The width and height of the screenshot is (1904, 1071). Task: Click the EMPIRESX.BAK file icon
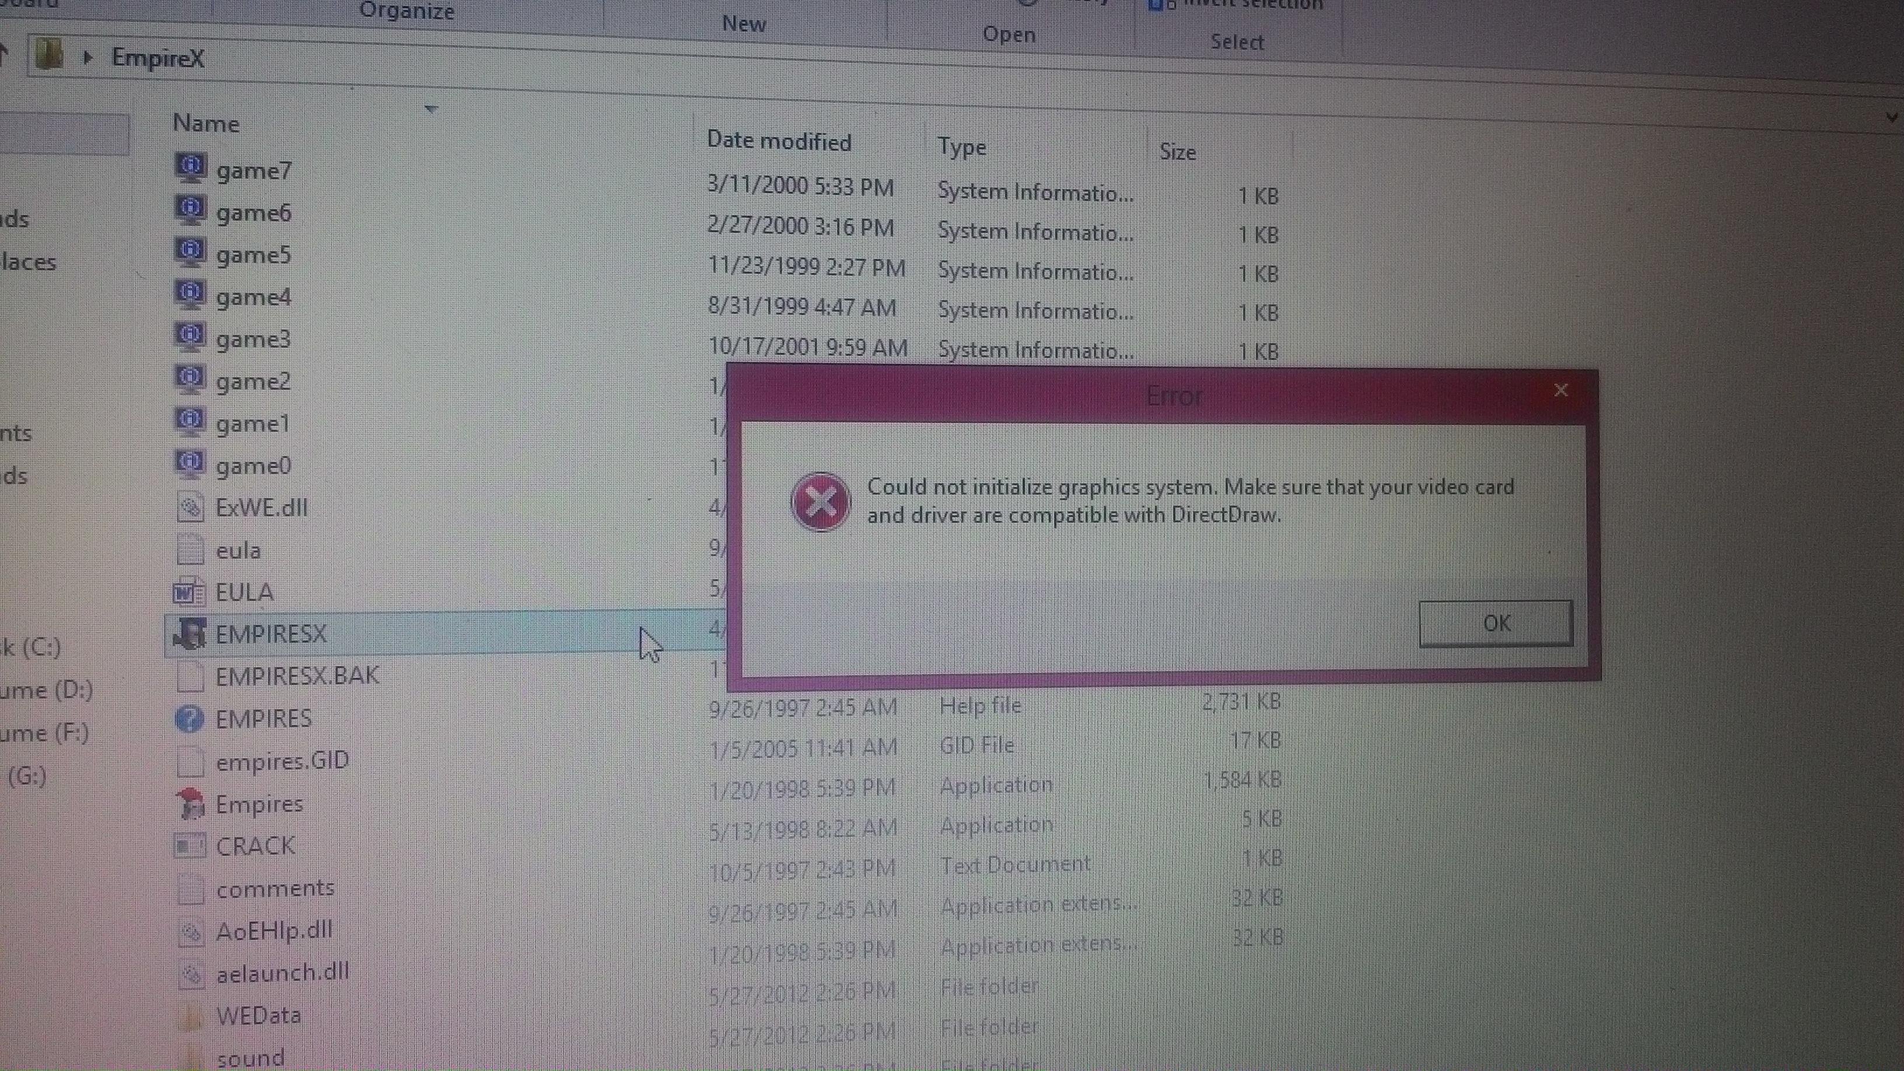click(x=190, y=675)
